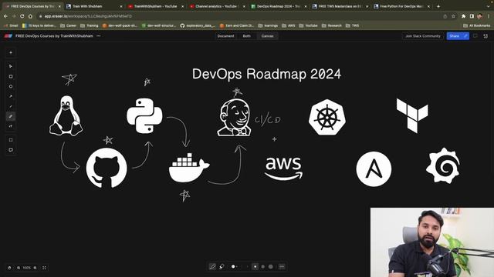Bookmark this page with the star
Image resolution: width=494 pixels, height=277 pixels.
(453, 16)
